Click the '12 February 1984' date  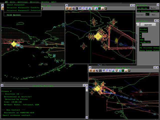pyautogui.click(x=148, y=11)
